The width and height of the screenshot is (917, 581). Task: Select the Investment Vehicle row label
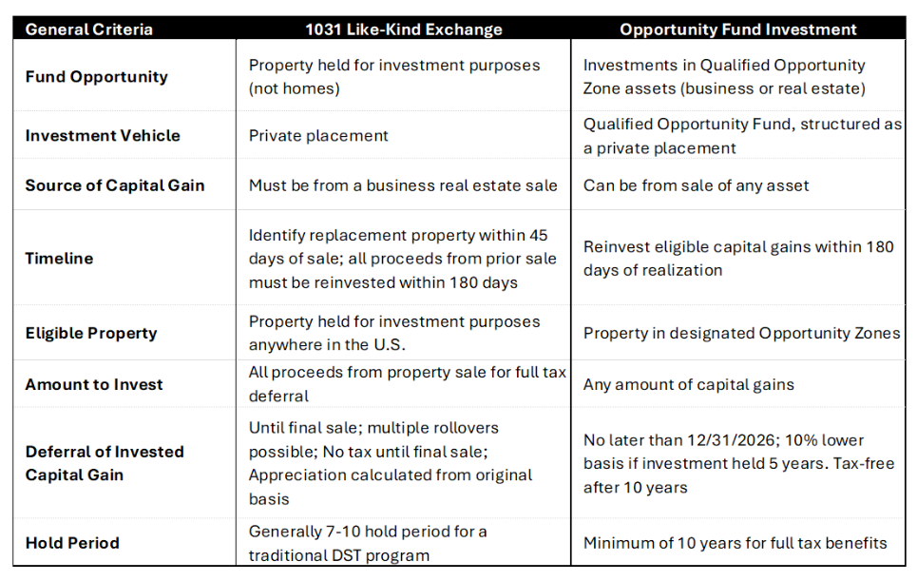coord(103,136)
